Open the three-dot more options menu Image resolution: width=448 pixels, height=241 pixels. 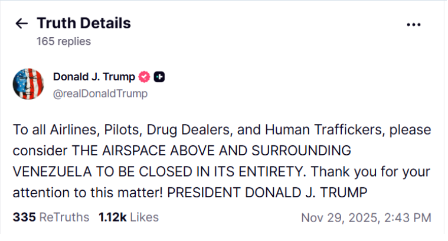point(414,25)
